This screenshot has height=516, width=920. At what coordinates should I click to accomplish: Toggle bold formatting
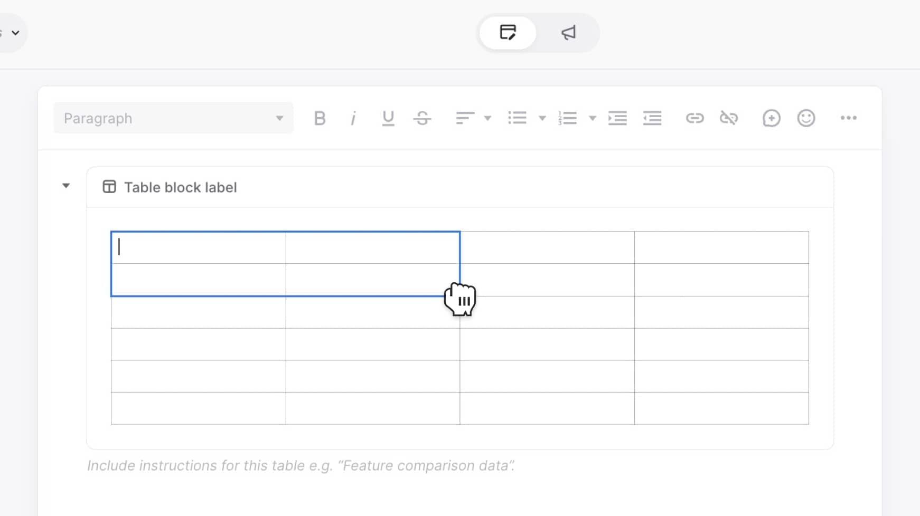pyautogui.click(x=320, y=118)
